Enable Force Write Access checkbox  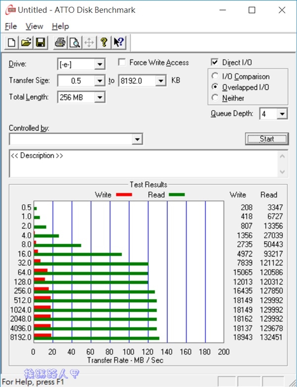point(122,62)
